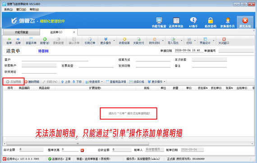Click the 客户 input field
This screenshot has height=163, width=257.
click(x=55, y=60)
